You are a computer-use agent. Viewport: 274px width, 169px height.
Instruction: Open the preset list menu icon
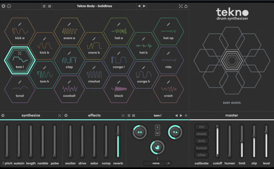(x=44, y=6)
